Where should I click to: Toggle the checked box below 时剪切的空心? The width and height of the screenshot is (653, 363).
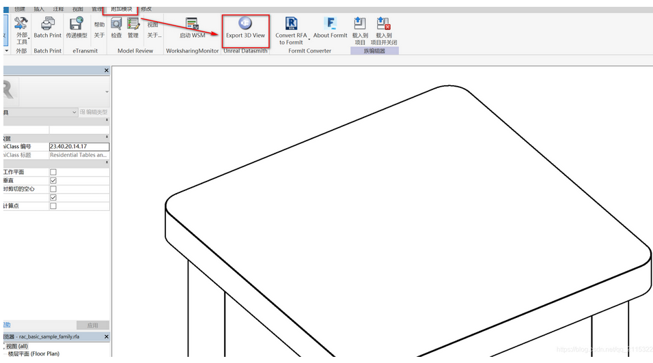pos(53,197)
